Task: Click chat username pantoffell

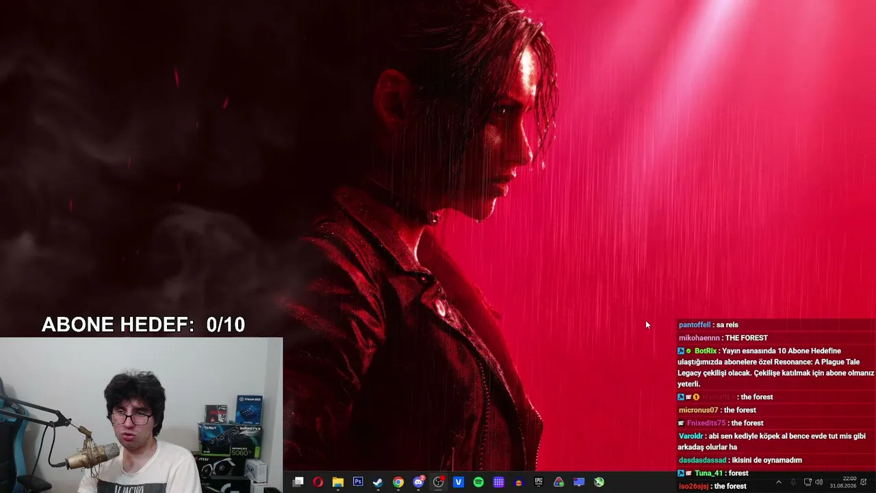Action: (695, 325)
